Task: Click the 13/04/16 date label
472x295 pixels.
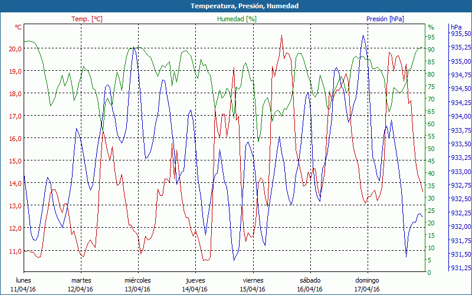Action: pos(138,289)
